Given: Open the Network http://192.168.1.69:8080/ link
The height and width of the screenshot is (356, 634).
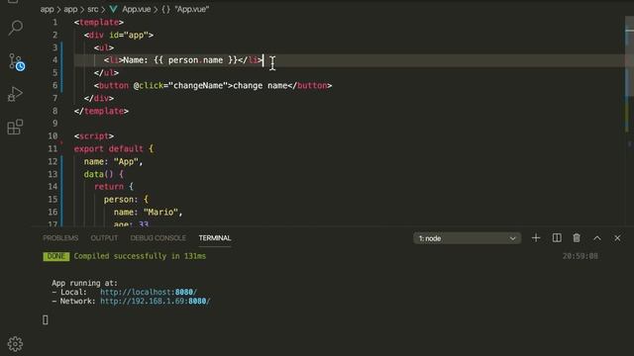Looking at the screenshot, I should [x=156, y=301].
